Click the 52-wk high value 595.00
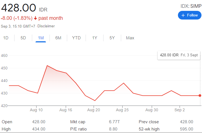This screenshot has width=202, height=133. point(186,129)
